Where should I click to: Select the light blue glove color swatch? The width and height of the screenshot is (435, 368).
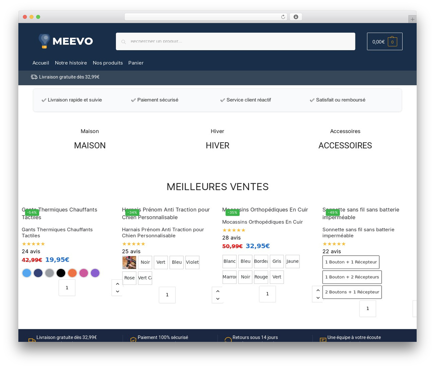point(27,273)
